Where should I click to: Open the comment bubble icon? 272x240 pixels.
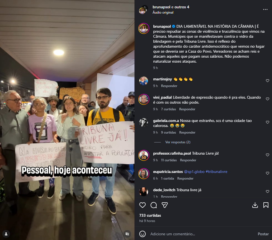[x=154, y=205]
